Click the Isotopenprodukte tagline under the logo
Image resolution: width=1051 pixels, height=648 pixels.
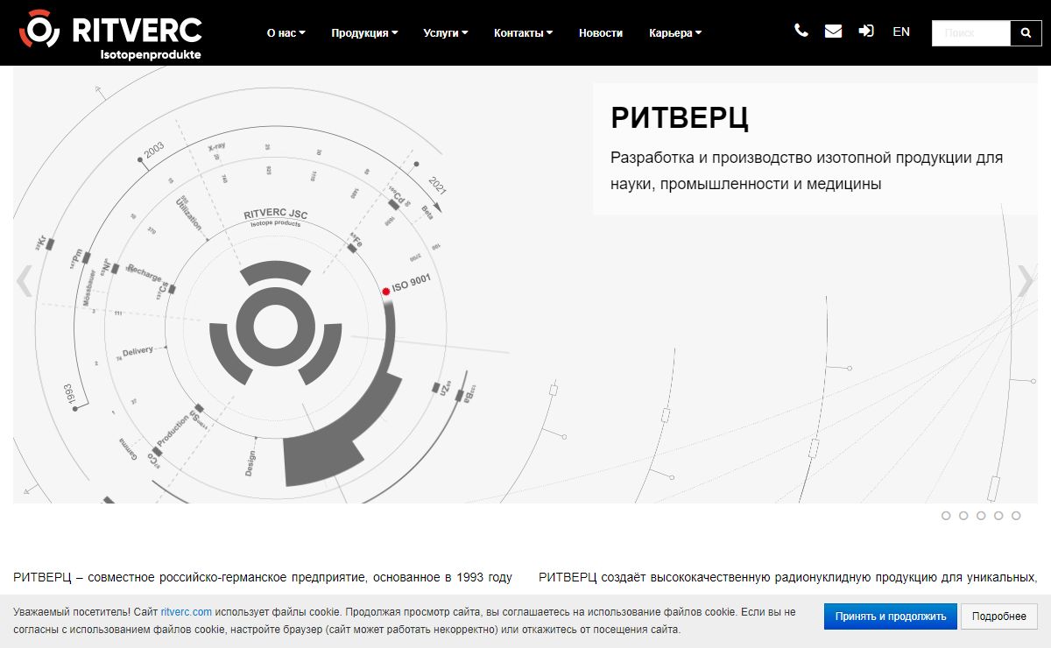tap(151, 54)
